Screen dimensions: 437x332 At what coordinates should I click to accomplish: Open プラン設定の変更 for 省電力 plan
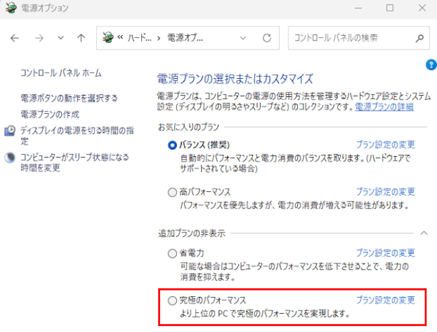pyautogui.click(x=385, y=253)
